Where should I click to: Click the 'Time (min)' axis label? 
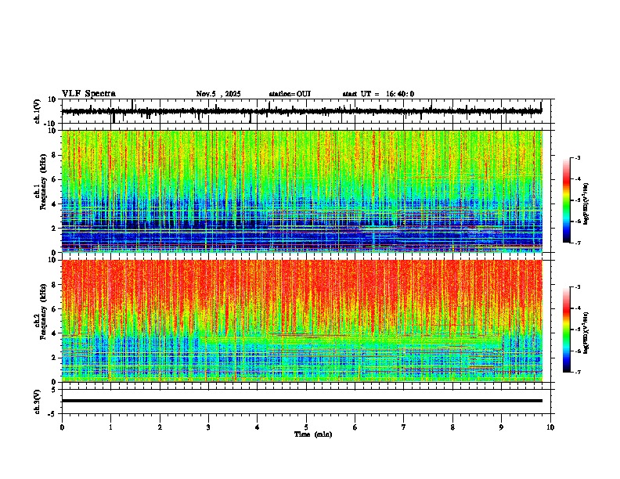[x=313, y=434]
